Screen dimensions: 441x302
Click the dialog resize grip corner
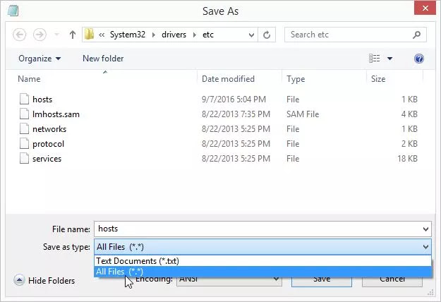click(430, 292)
